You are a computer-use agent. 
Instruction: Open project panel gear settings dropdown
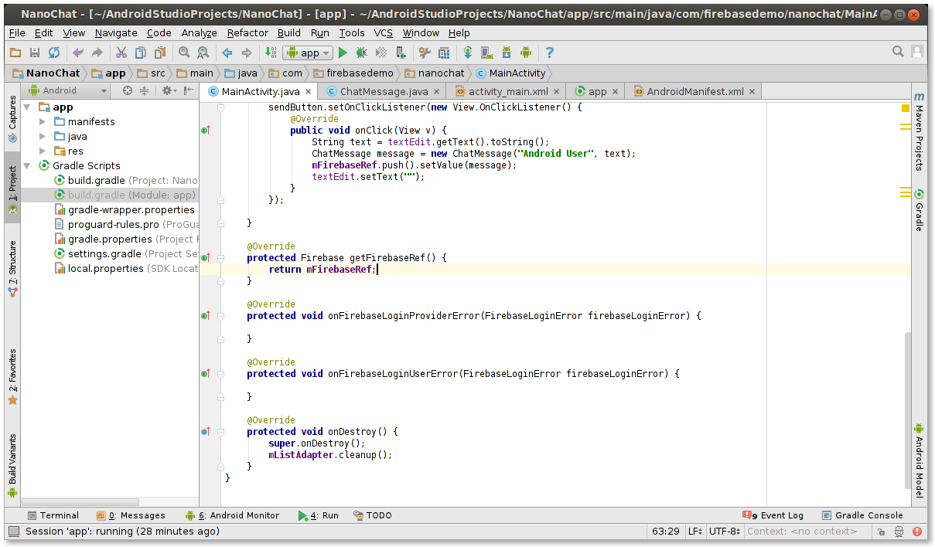(169, 90)
